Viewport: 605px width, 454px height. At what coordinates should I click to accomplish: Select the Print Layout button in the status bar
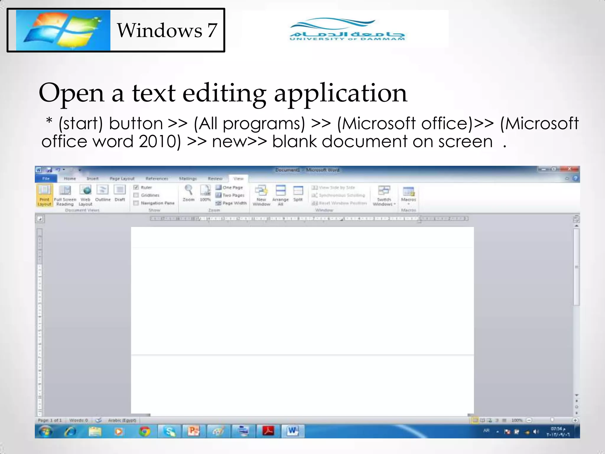point(475,420)
